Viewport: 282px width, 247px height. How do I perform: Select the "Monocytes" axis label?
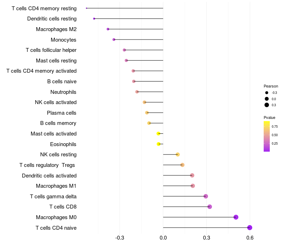(x=63, y=40)
